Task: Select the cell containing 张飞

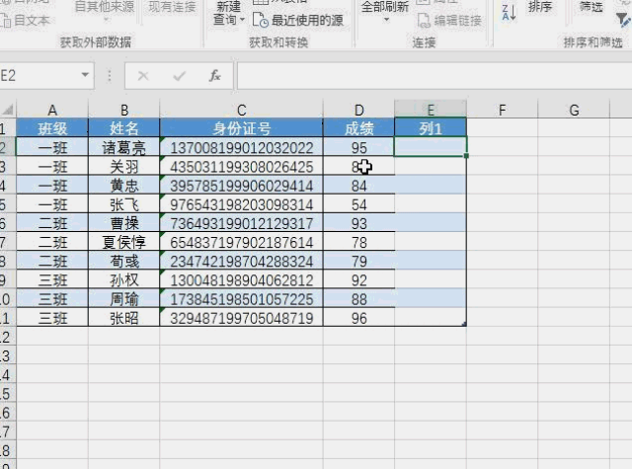Action: tap(124, 203)
